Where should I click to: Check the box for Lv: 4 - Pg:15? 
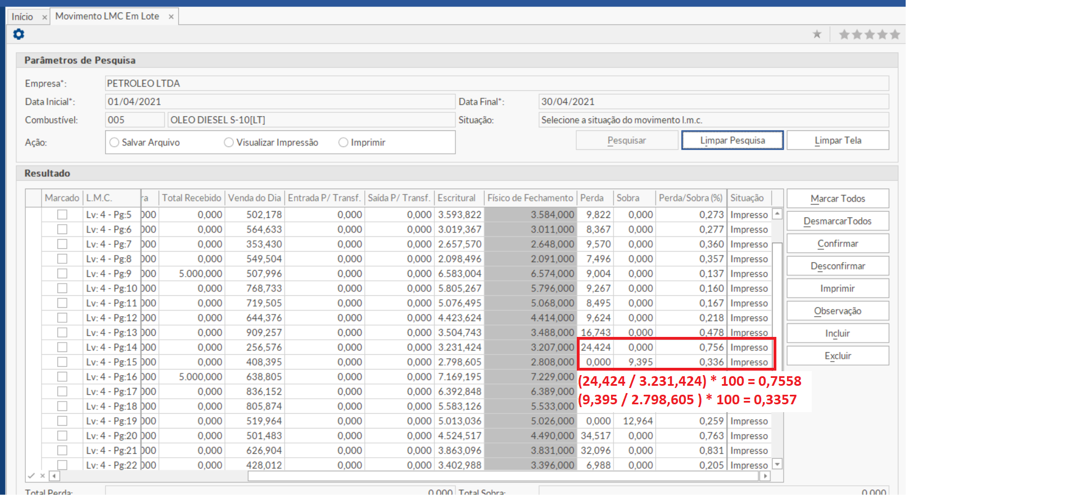pos(62,362)
